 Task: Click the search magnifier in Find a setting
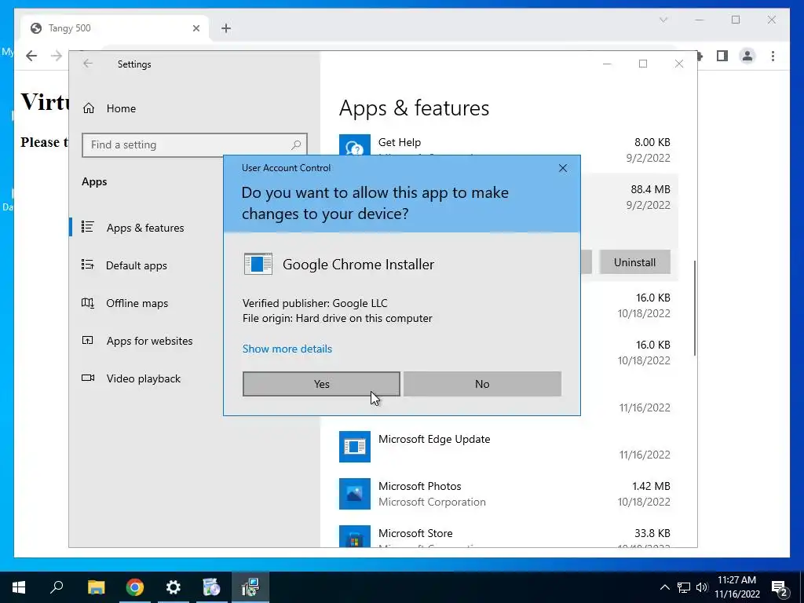[x=296, y=144]
